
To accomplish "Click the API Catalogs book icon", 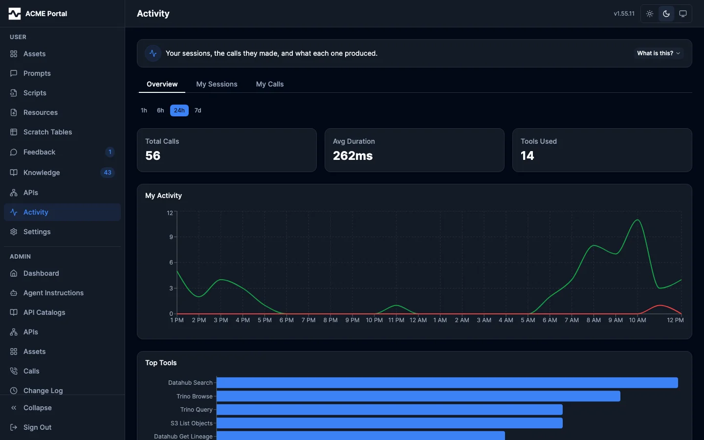I will [14, 312].
